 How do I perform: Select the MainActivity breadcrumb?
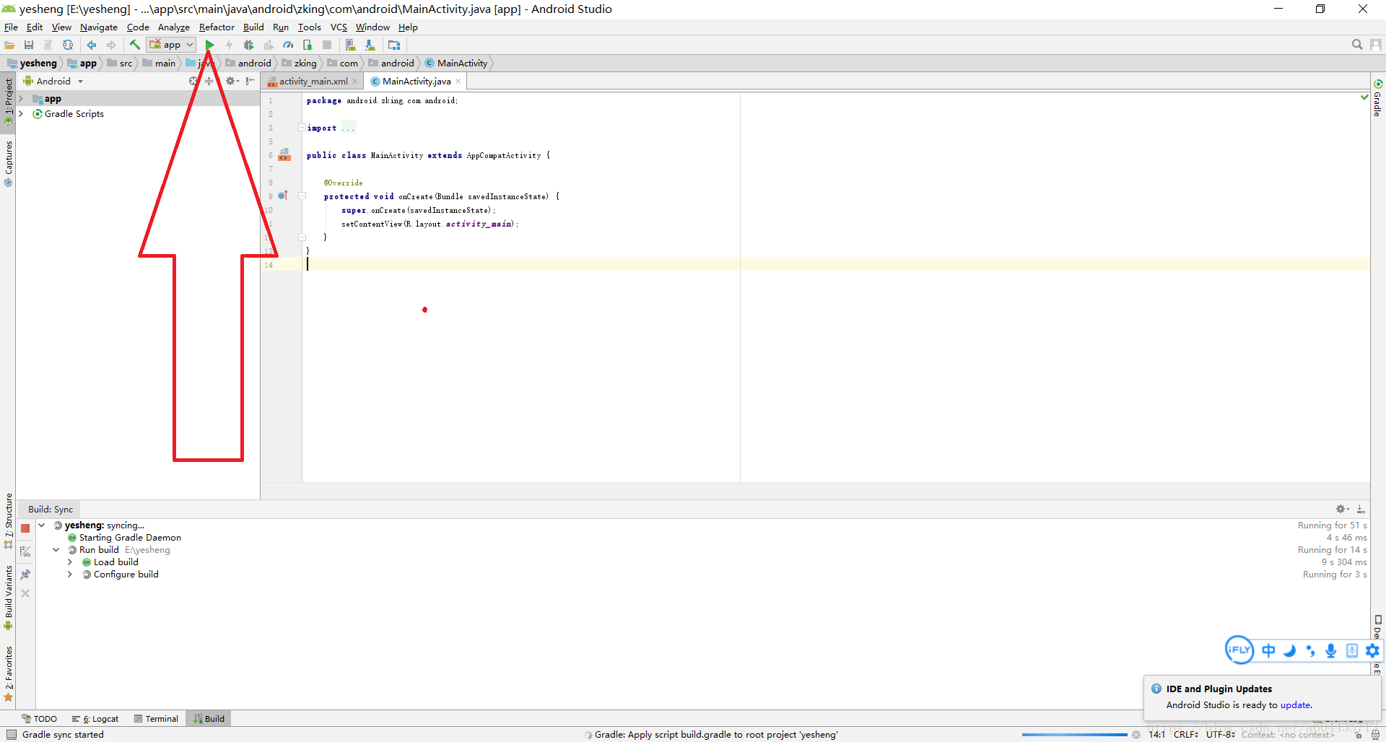(456, 64)
